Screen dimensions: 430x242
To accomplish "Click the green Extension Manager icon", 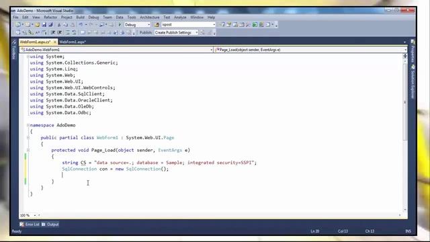I will pos(255,25).
